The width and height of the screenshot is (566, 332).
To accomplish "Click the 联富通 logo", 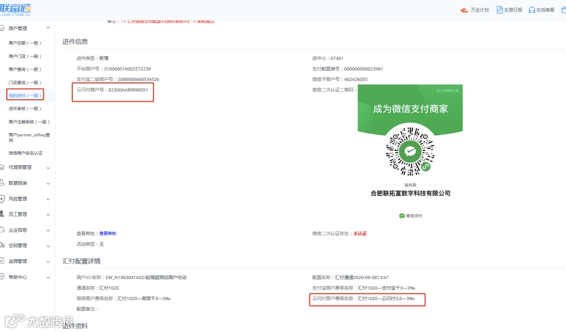I will point(16,9).
